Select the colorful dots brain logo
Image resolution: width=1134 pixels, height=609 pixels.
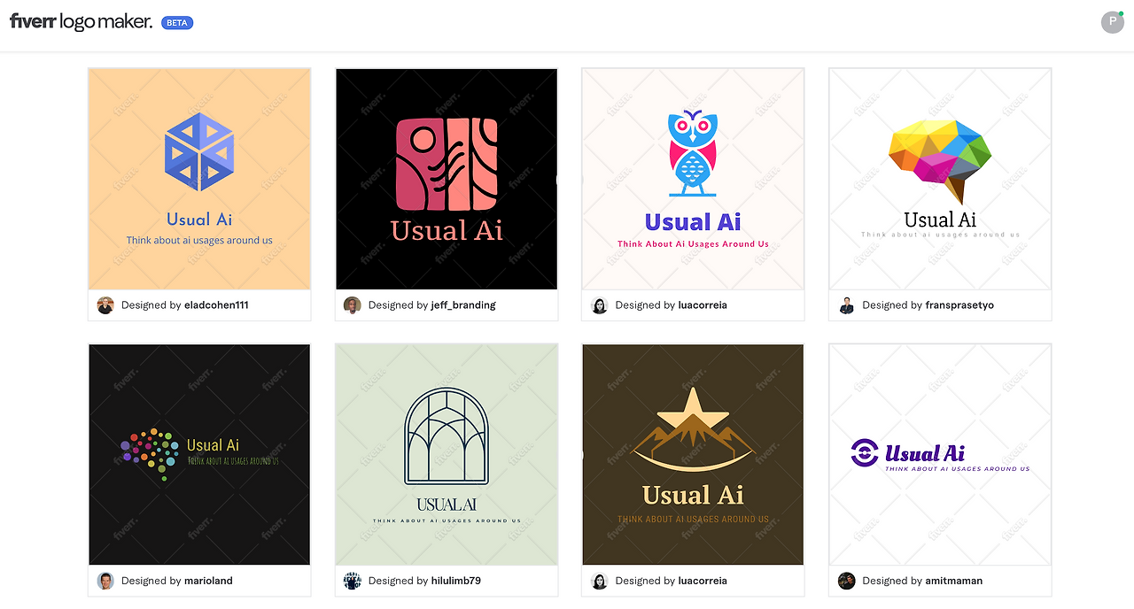tap(199, 454)
